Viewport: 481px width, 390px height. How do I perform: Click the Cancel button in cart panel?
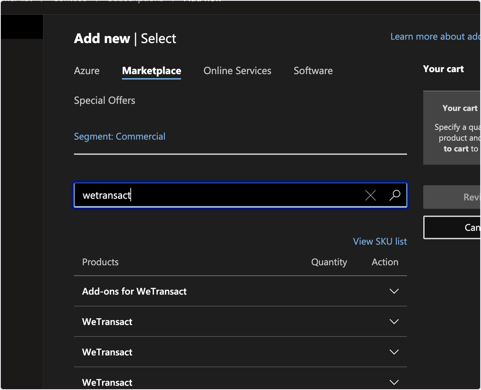[x=452, y=227]
